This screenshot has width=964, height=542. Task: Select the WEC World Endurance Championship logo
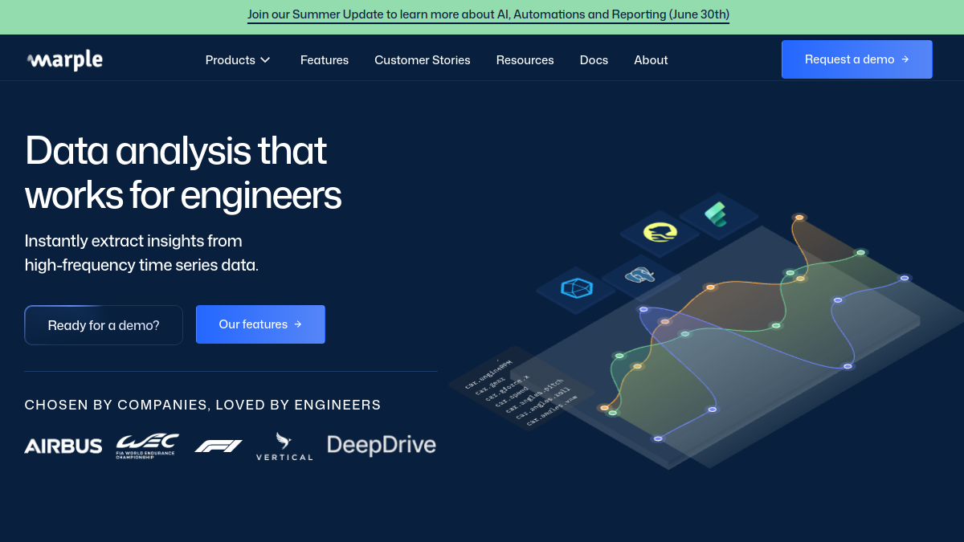(147, 446)
